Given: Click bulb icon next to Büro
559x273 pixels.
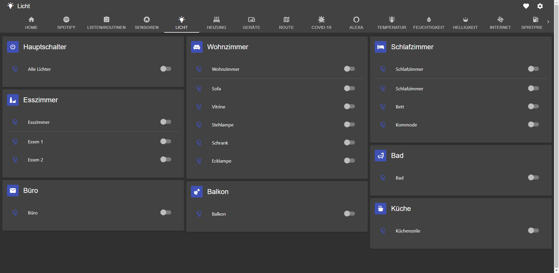Looking at the screenshot, I should (x=15, y=213).
